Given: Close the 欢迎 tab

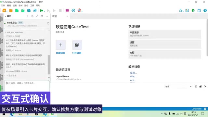Looking at the screenshot, I should pos(67,16).
